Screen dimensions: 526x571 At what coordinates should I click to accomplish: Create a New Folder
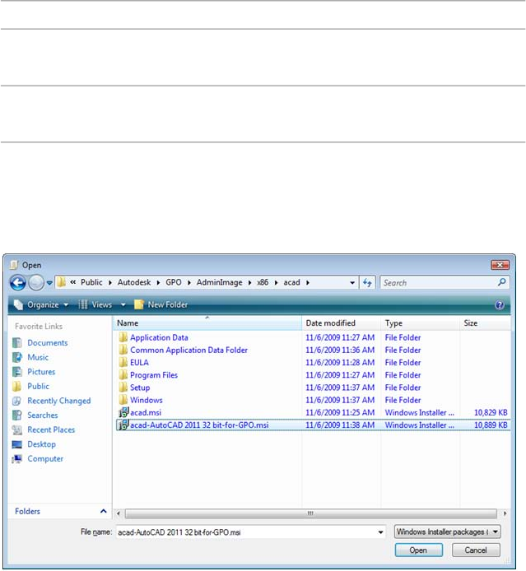pos(161,304)
